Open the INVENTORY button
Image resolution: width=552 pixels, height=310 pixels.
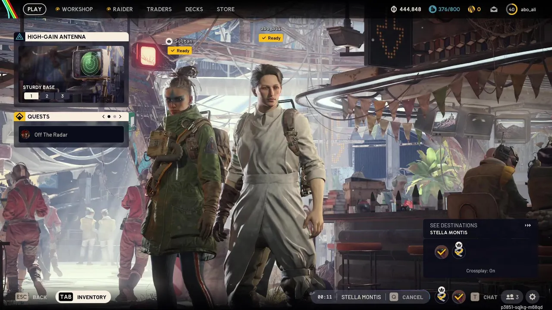pos(83,297)
